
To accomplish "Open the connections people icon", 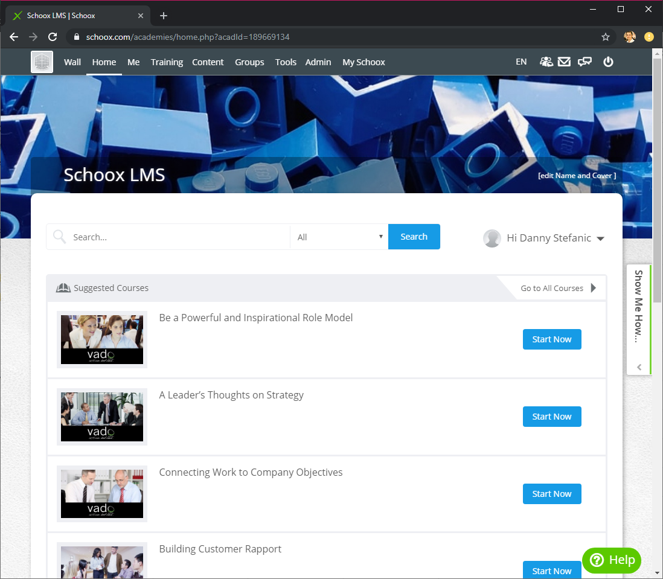I will tap(546, 62).
